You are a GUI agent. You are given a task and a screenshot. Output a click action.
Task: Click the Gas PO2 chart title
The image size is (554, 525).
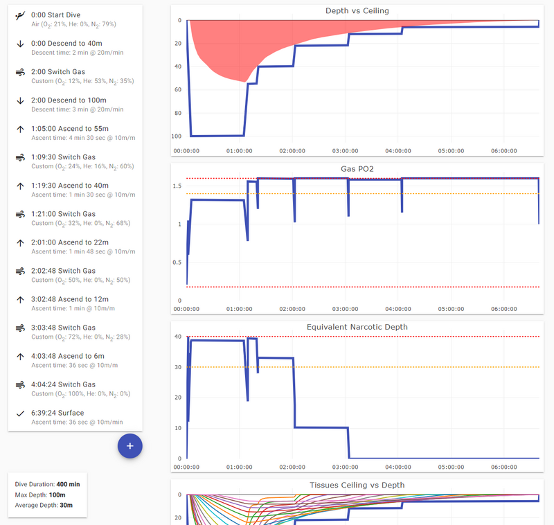(x=357, y=169)
